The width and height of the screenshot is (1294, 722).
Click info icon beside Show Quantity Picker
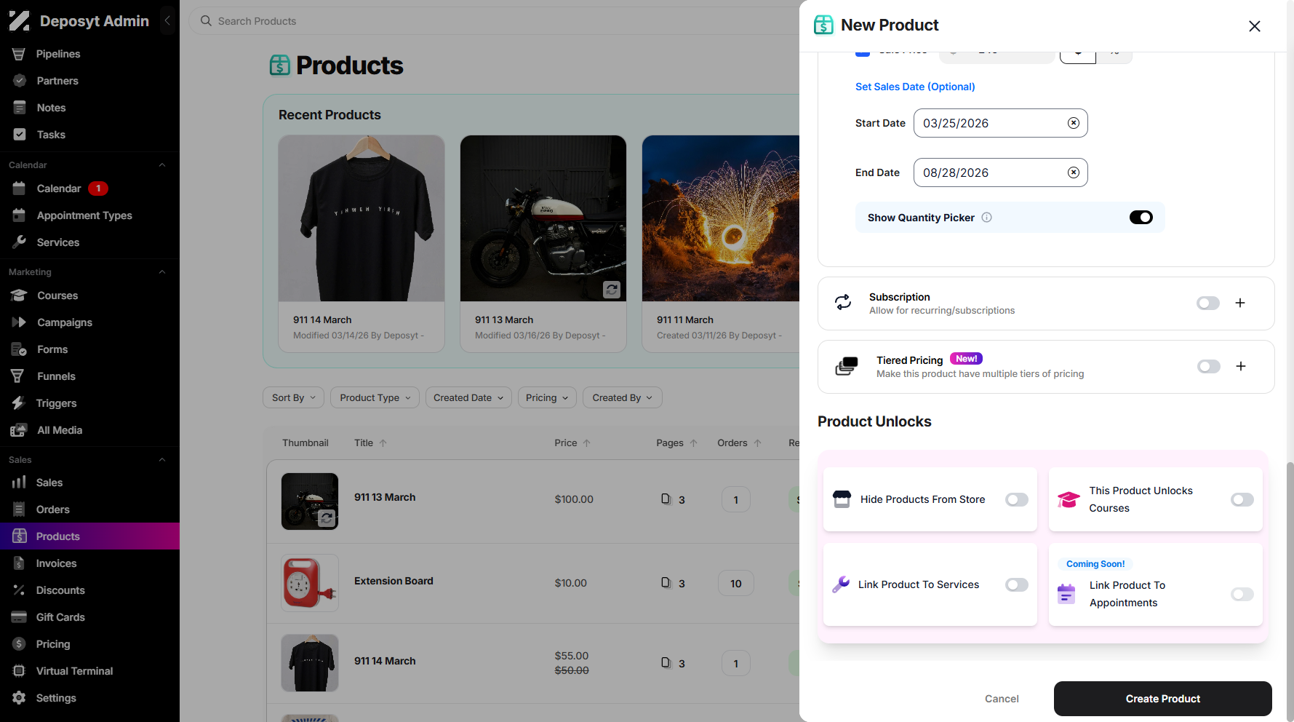click(986, 218)
